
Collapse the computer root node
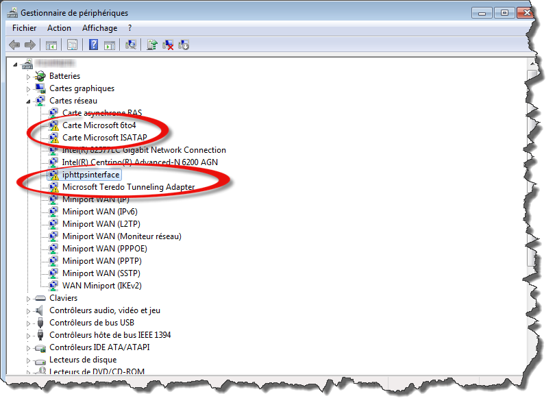tap(15, 64)
